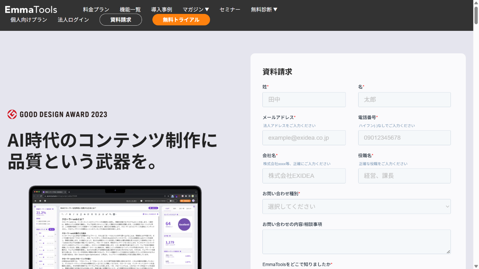479x269 pixels.
Task: Open 個人向けプラン link
Action: coord(29,20)
